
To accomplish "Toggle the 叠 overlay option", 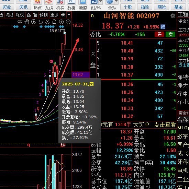I will pos(29,15).
